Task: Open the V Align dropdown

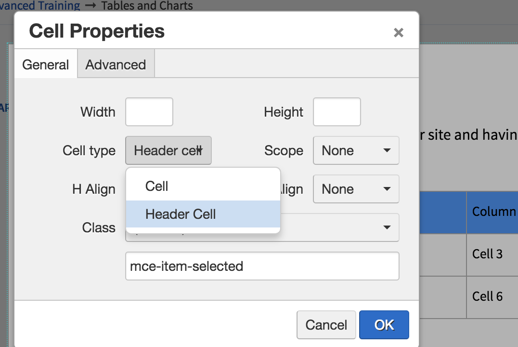Action: click(356, 189)
